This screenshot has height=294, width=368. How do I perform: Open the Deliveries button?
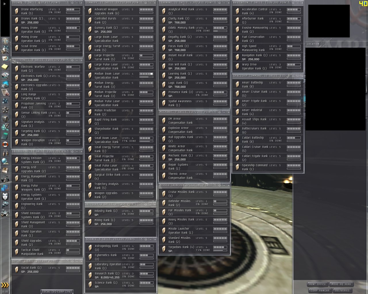342,291
